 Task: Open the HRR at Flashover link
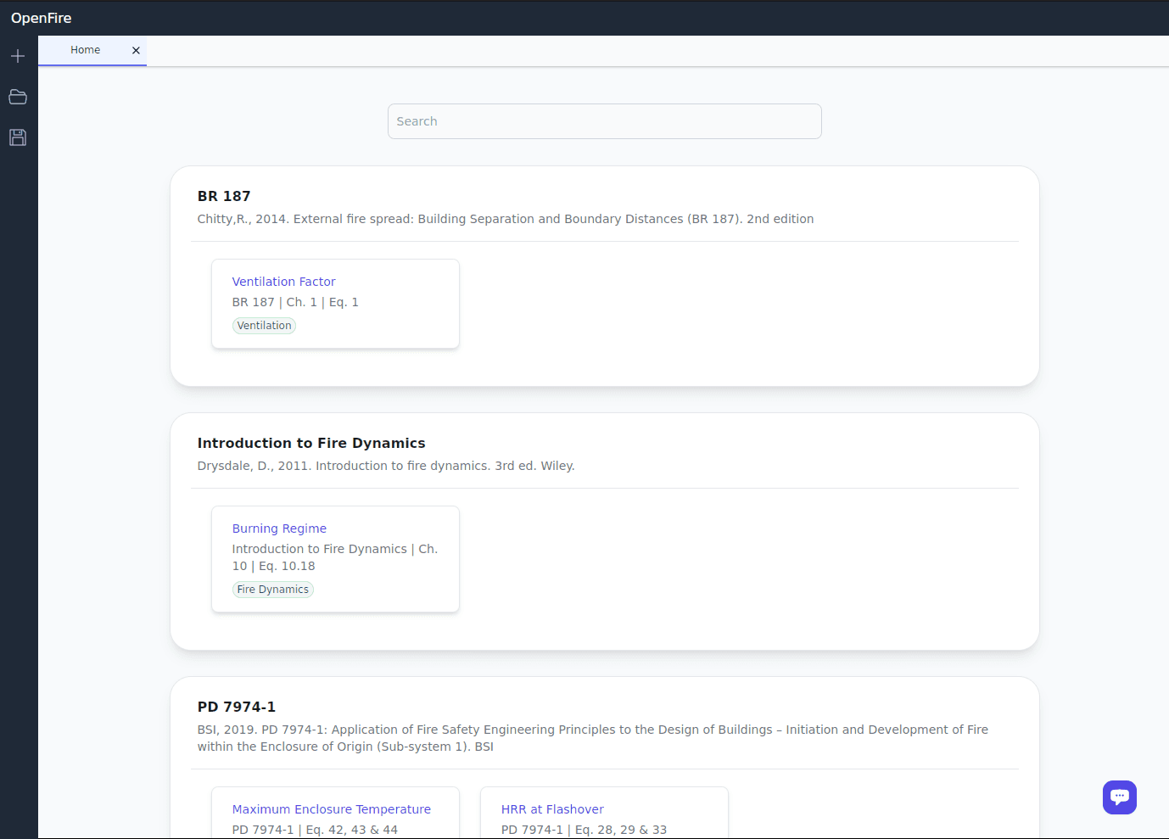pyautogui.click(x=552, y=809)
